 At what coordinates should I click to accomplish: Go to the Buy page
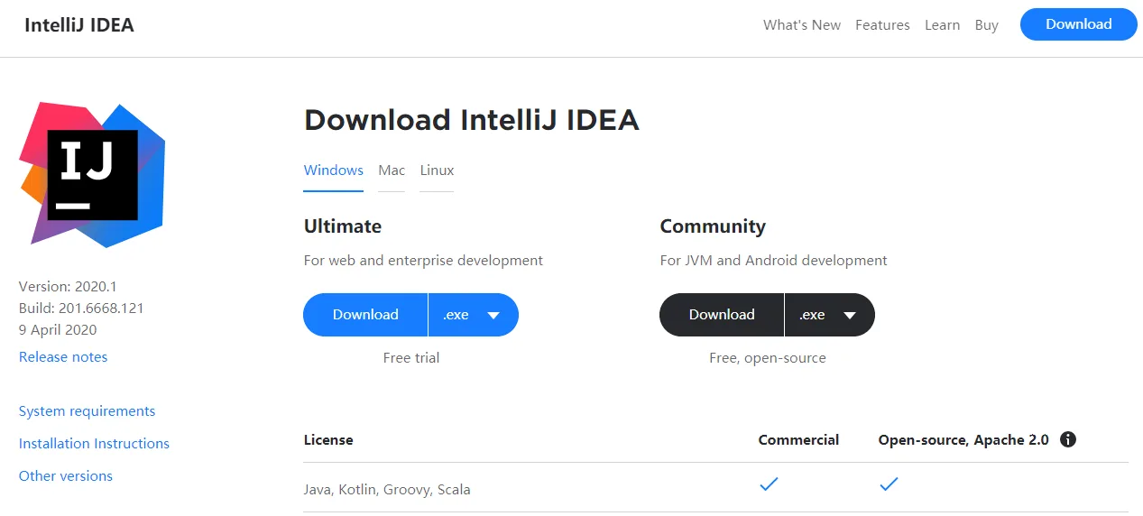pos(986,25)
